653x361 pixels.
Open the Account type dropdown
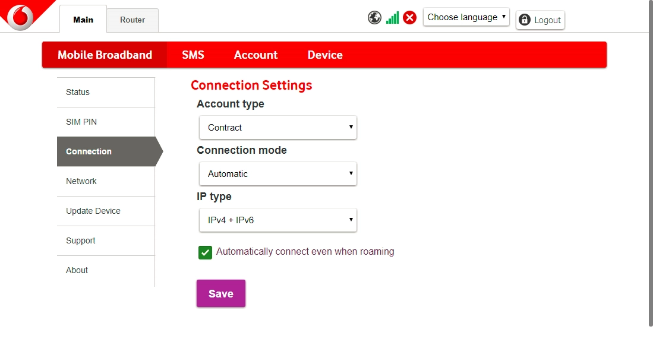277,128
